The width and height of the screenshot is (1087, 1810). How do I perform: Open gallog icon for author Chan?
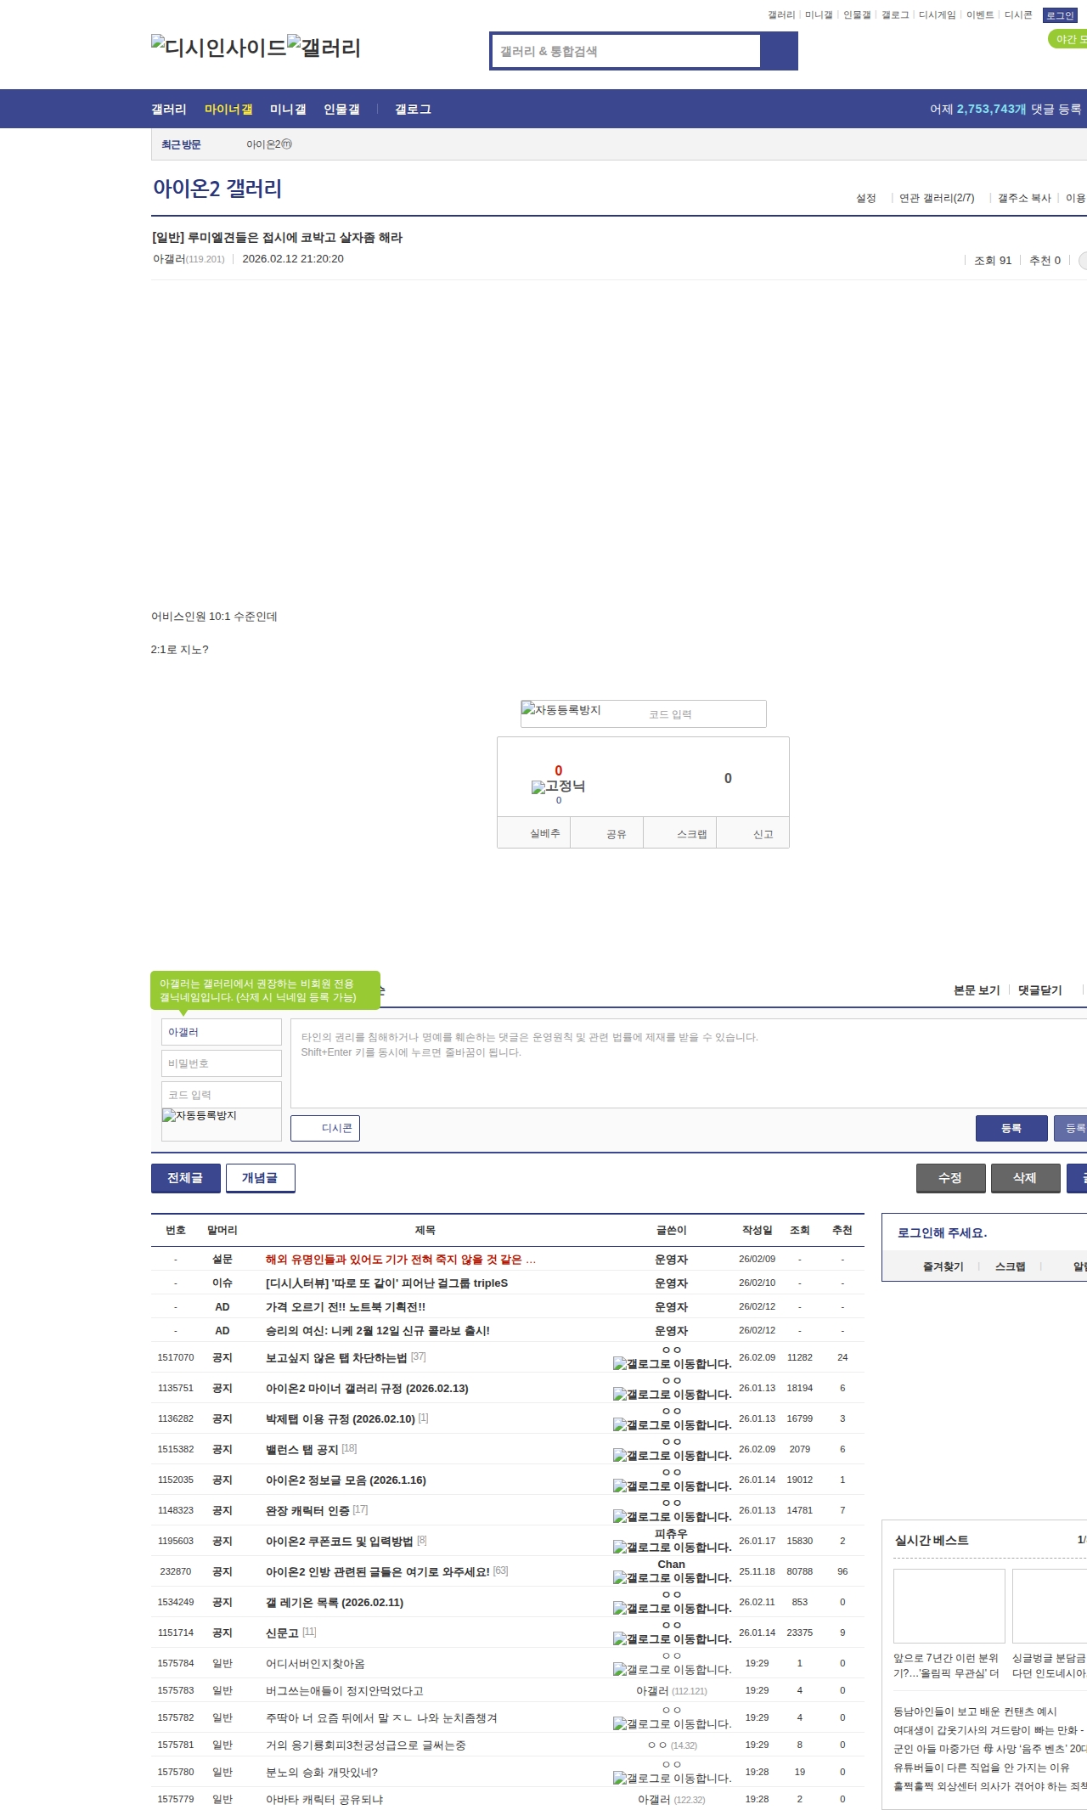click(672, 1578)
